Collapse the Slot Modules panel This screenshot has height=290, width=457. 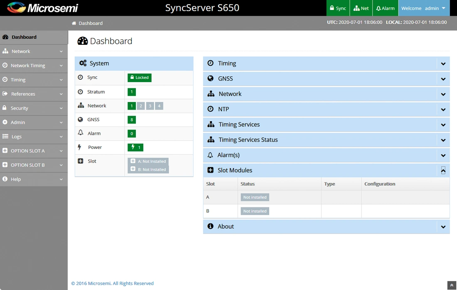pyautogui.click(x=443, y=171)
